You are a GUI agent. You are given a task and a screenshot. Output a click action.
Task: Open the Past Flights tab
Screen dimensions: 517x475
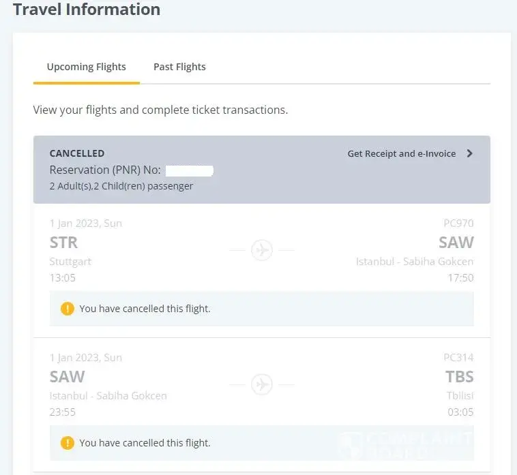coord(179,67)
